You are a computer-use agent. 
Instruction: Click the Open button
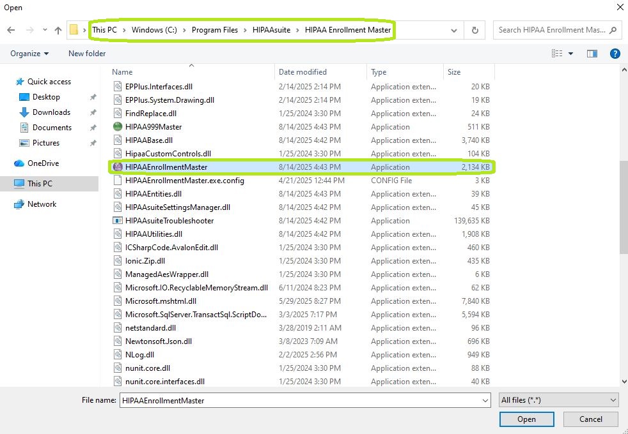tap(527, 419)
